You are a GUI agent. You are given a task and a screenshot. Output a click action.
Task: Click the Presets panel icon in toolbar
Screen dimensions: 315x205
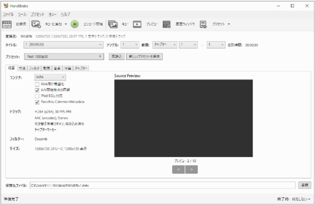point(203,24)
